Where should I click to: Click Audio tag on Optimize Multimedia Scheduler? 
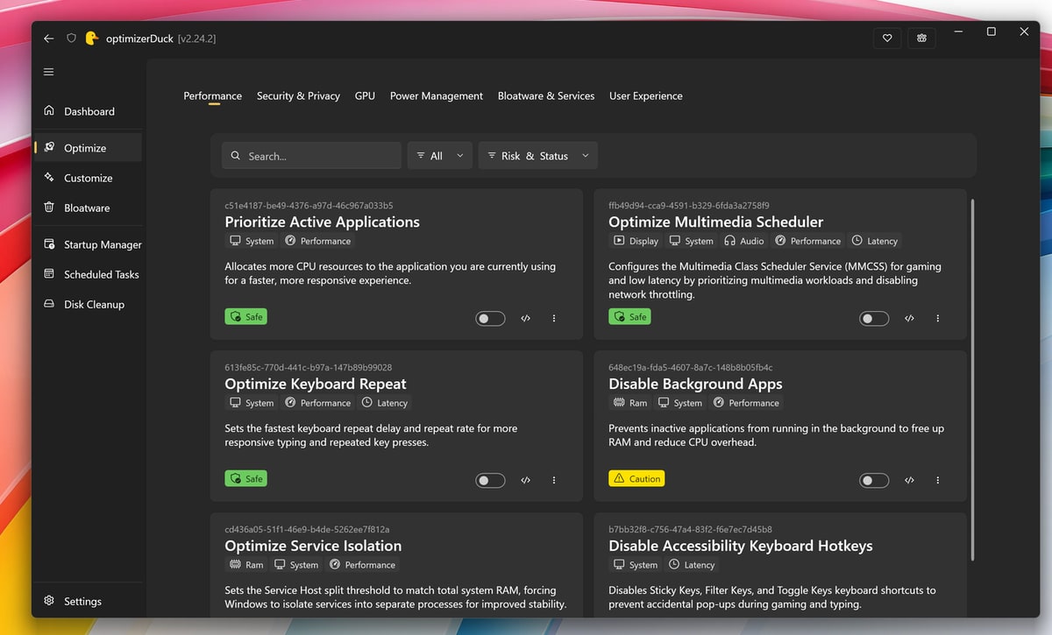point(743,241)
